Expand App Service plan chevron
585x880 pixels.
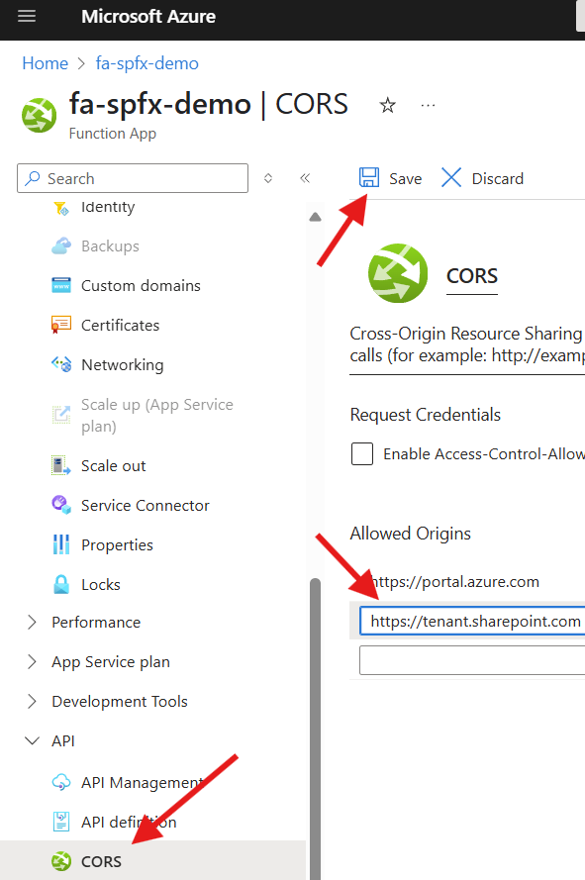[32, 661]
